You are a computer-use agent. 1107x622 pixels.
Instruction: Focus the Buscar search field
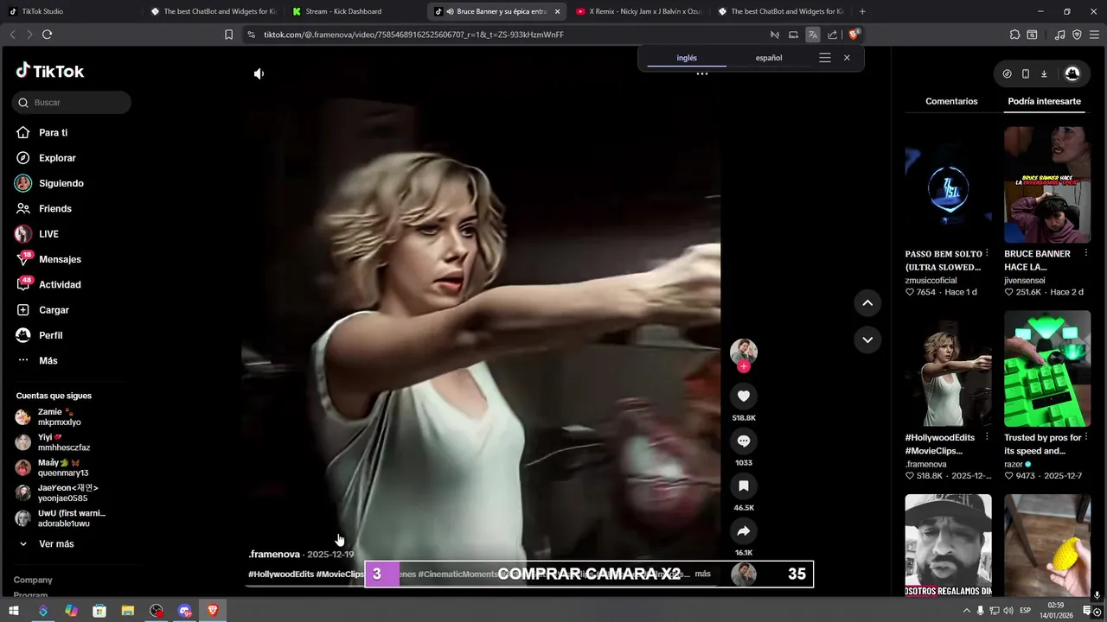pos(72,103)
